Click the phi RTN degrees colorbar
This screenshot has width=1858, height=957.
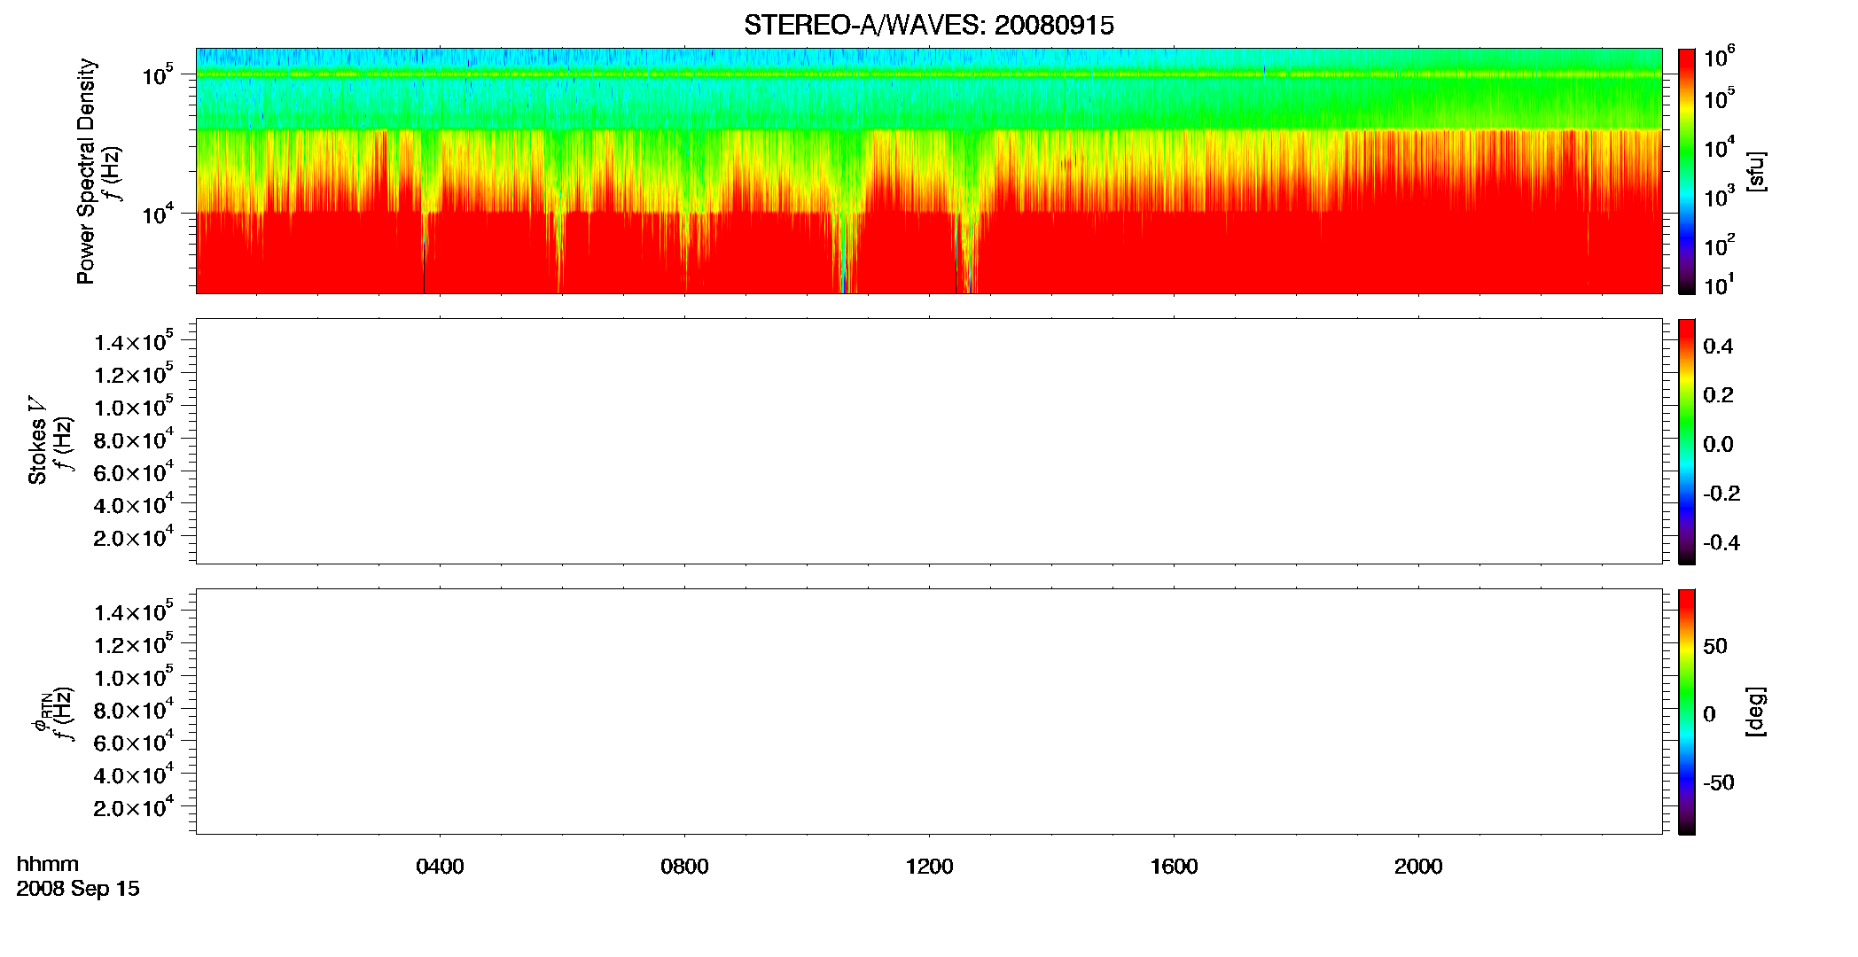pos(1687,712)
